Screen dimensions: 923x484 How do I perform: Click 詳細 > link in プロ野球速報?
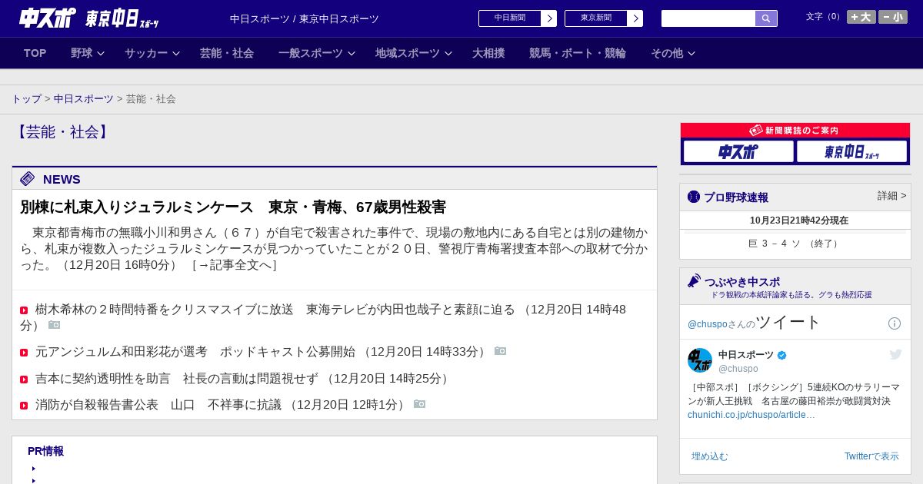pos(891,196)
